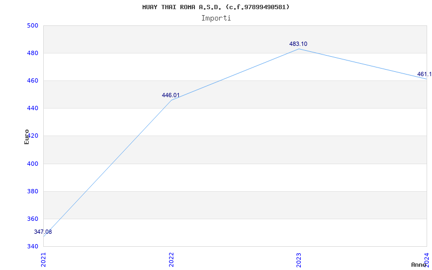Click the 340 y-axis tick label
This screenshot has height=270, width=432.
point(32,246)
